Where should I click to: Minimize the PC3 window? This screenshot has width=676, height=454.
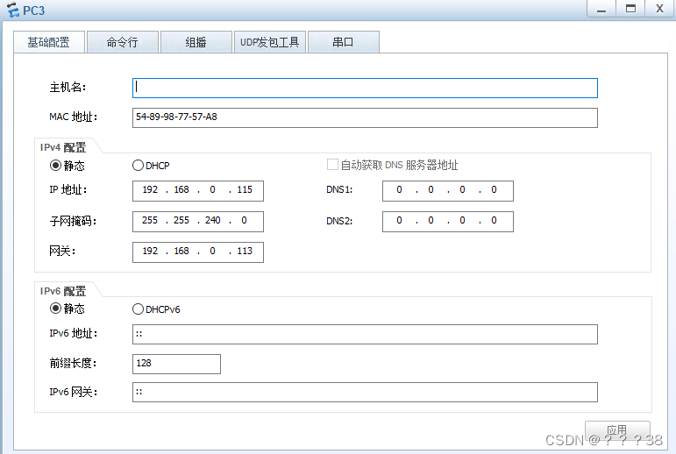click(x=601, y=9)
